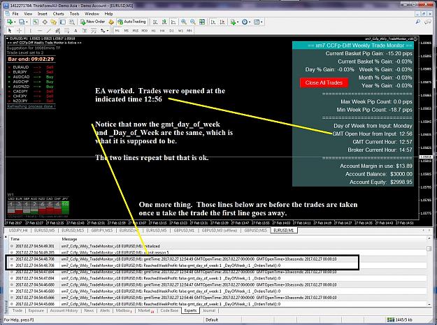Toggle the H4 timeframe button
The image size is (437, 325).
tap(162, 31)
